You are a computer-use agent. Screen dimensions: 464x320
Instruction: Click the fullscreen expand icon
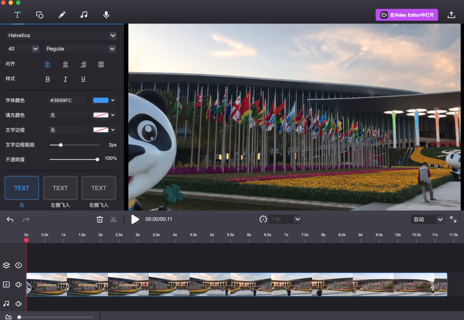pyautogui.click(x=453, y=220)
